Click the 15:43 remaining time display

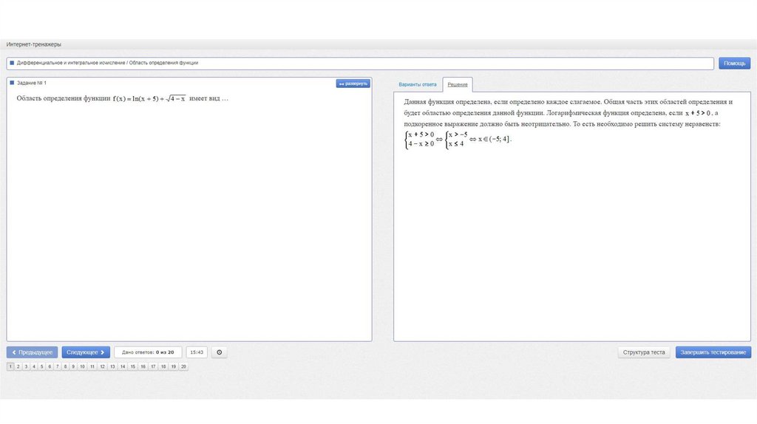pos(197,352)
